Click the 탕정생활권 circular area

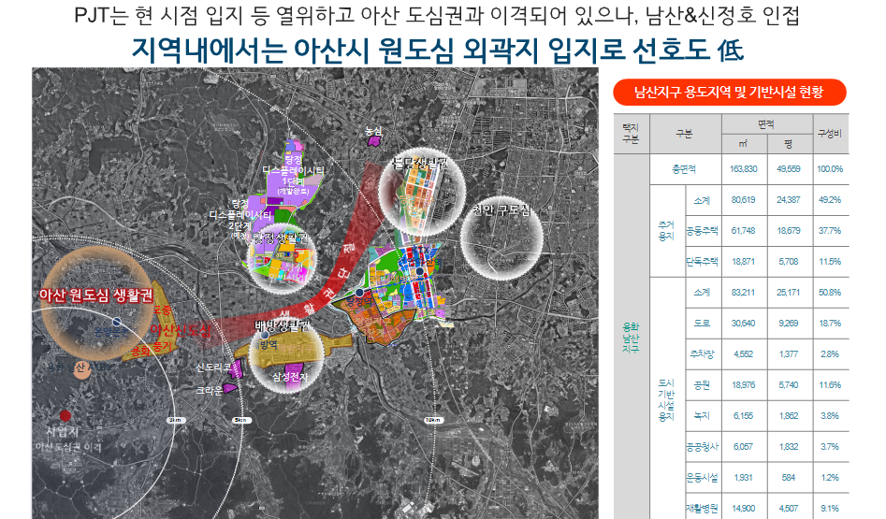[x=282, y=261]
